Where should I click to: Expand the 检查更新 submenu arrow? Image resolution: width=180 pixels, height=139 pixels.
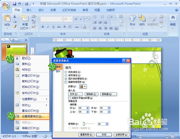click(x=46, y=99)
